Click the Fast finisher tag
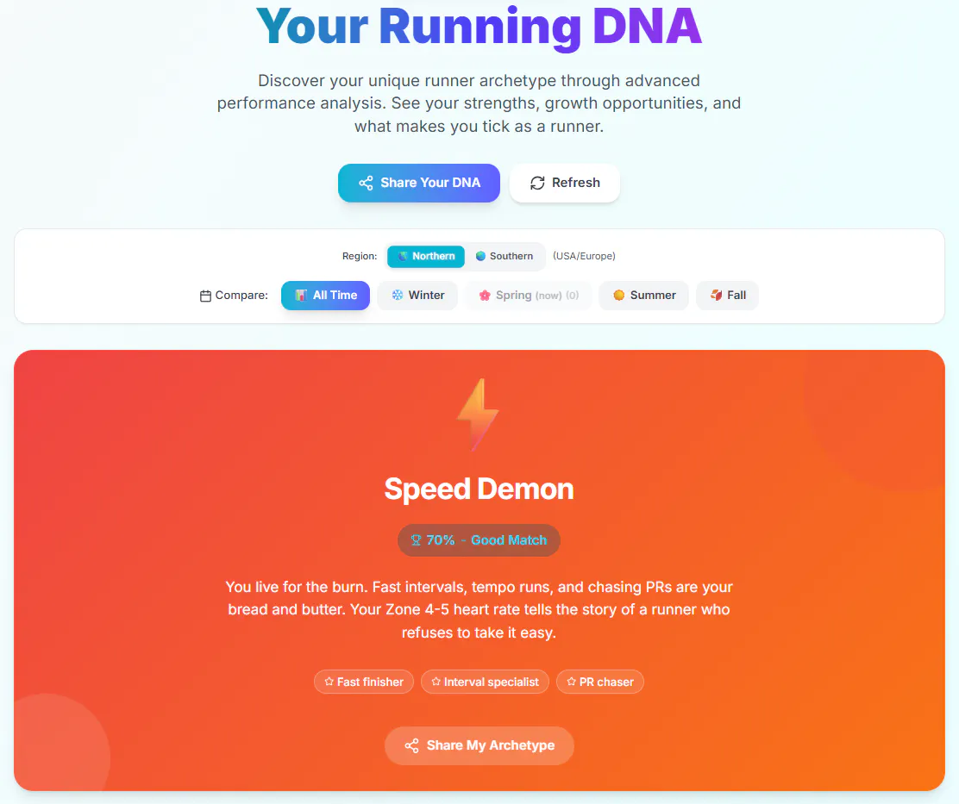 click(x=364, y=682)
